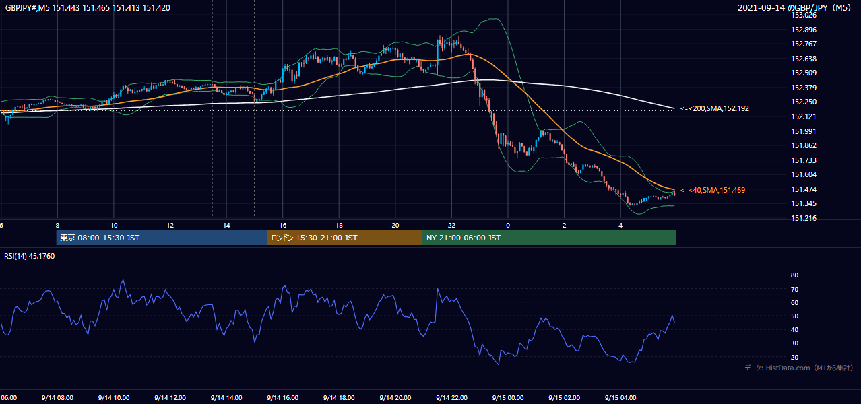
Task: Click RSI axis level 20
Action: click(794, 357)
